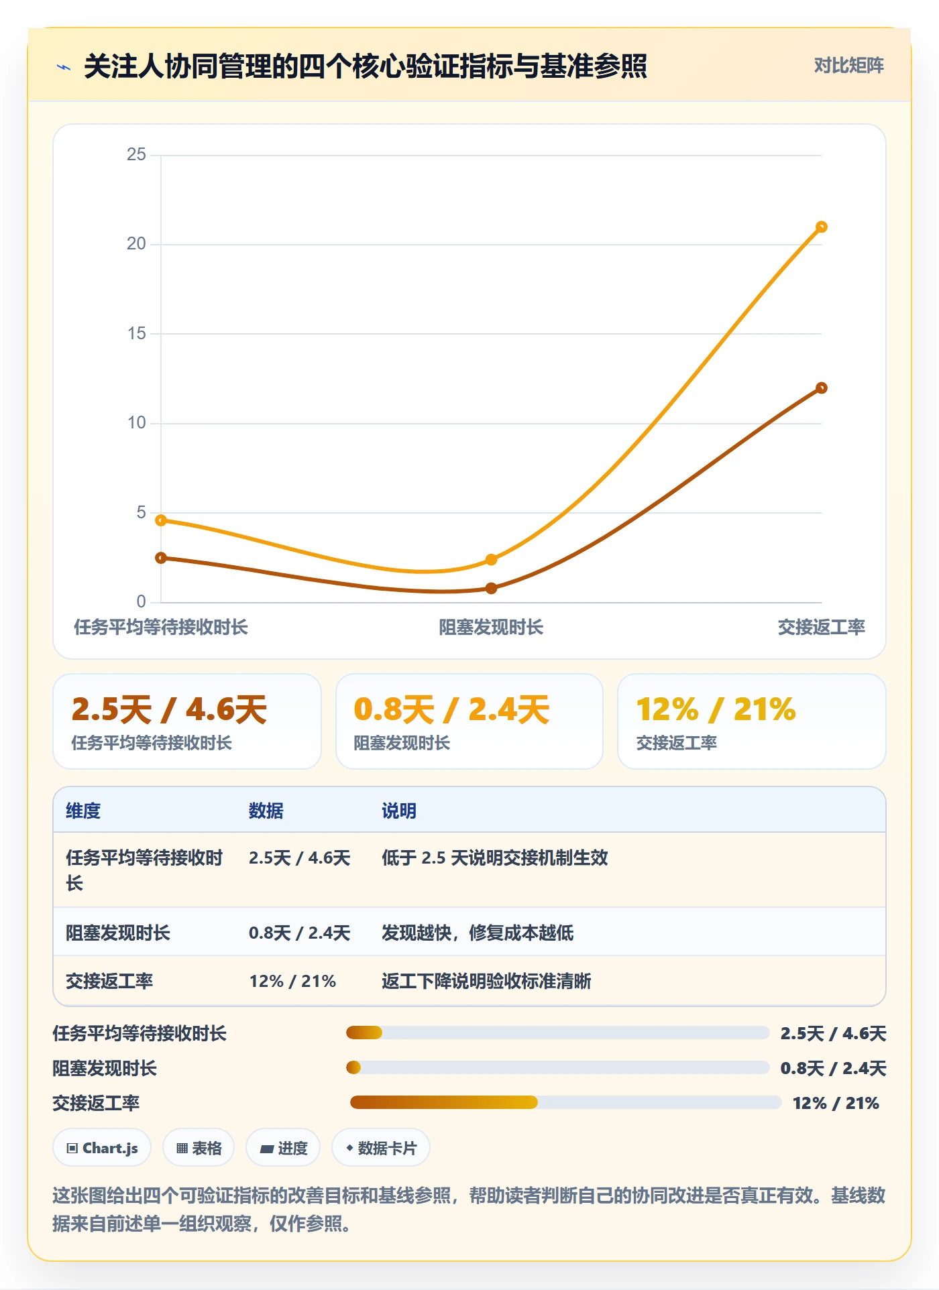Image resolution: width=939 pixels, height=1290 pixels.
Task: Click the x-axis label 交接返工率
Action: (x=821, y=628)
